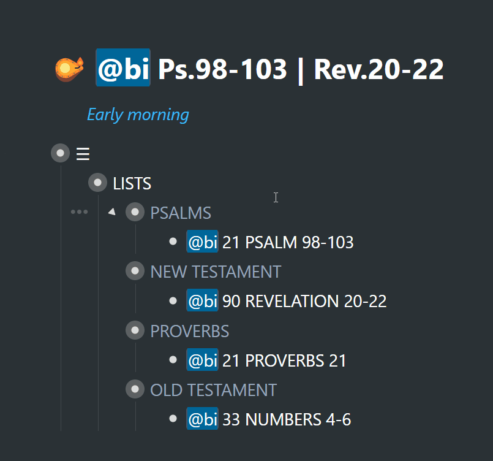493x461 pixels.
Task: Click the Ps.98-103 | Rev.20-22 title text
Action: [x=301, y=69]
